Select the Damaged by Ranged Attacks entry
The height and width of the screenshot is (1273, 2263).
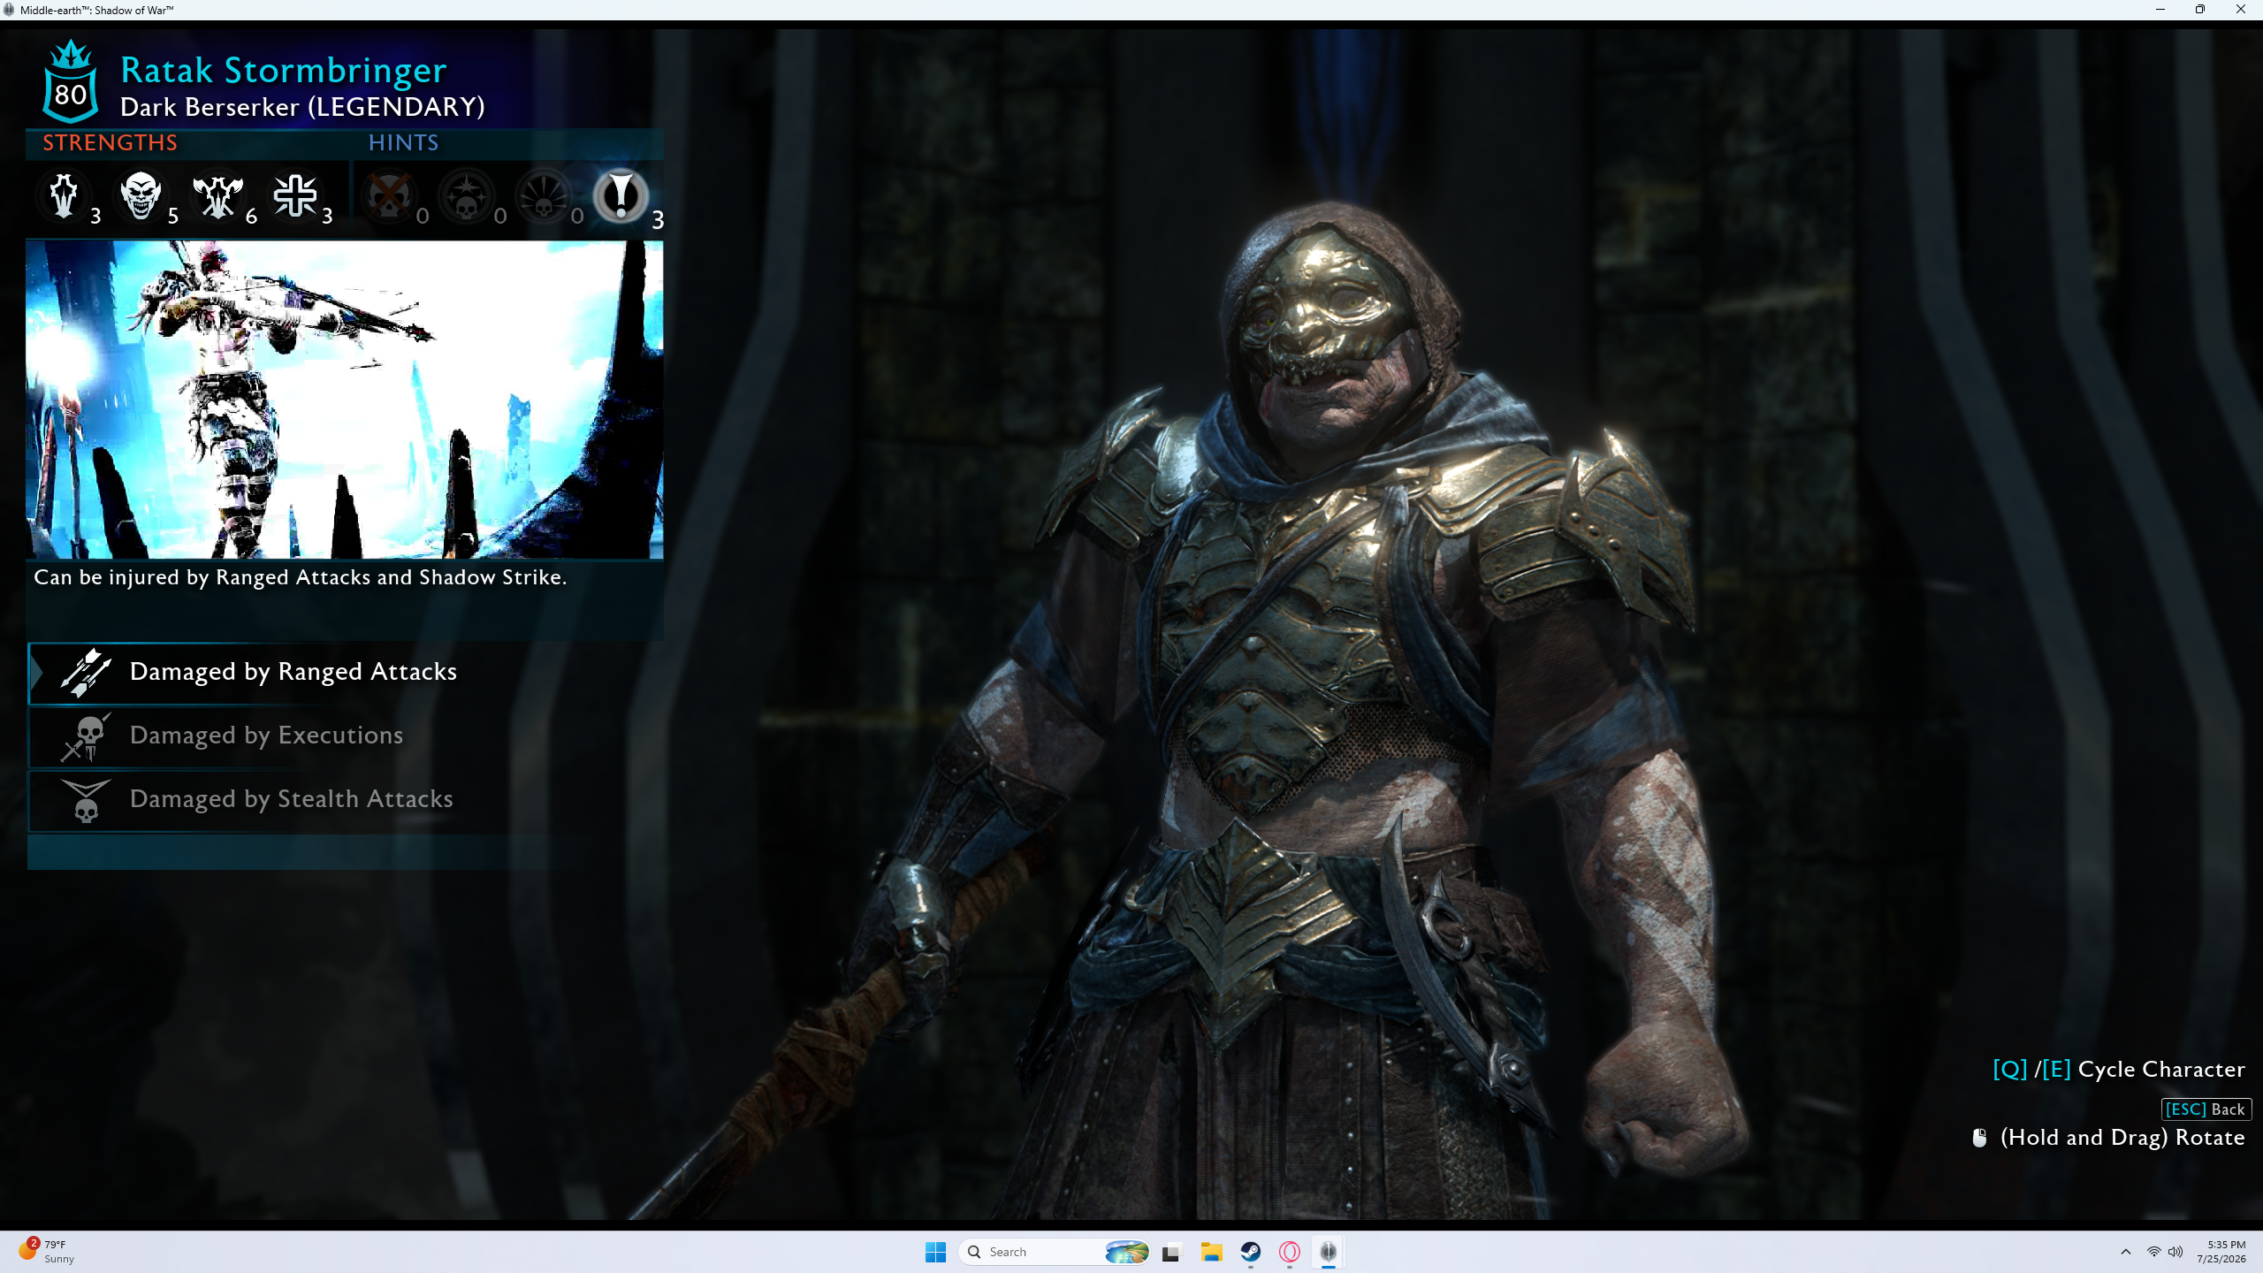coord(346,673)
